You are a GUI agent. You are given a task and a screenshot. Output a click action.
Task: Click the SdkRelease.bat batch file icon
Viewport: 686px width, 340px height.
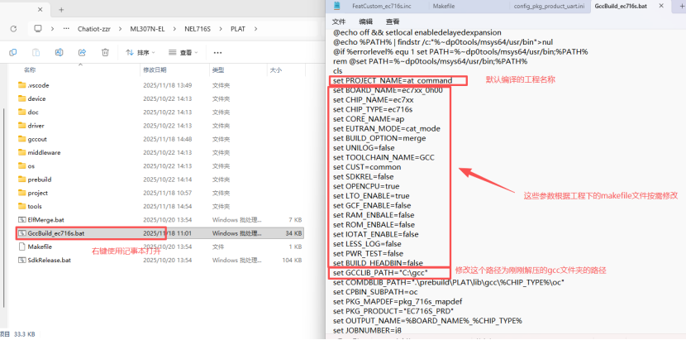tap(22, 260)
